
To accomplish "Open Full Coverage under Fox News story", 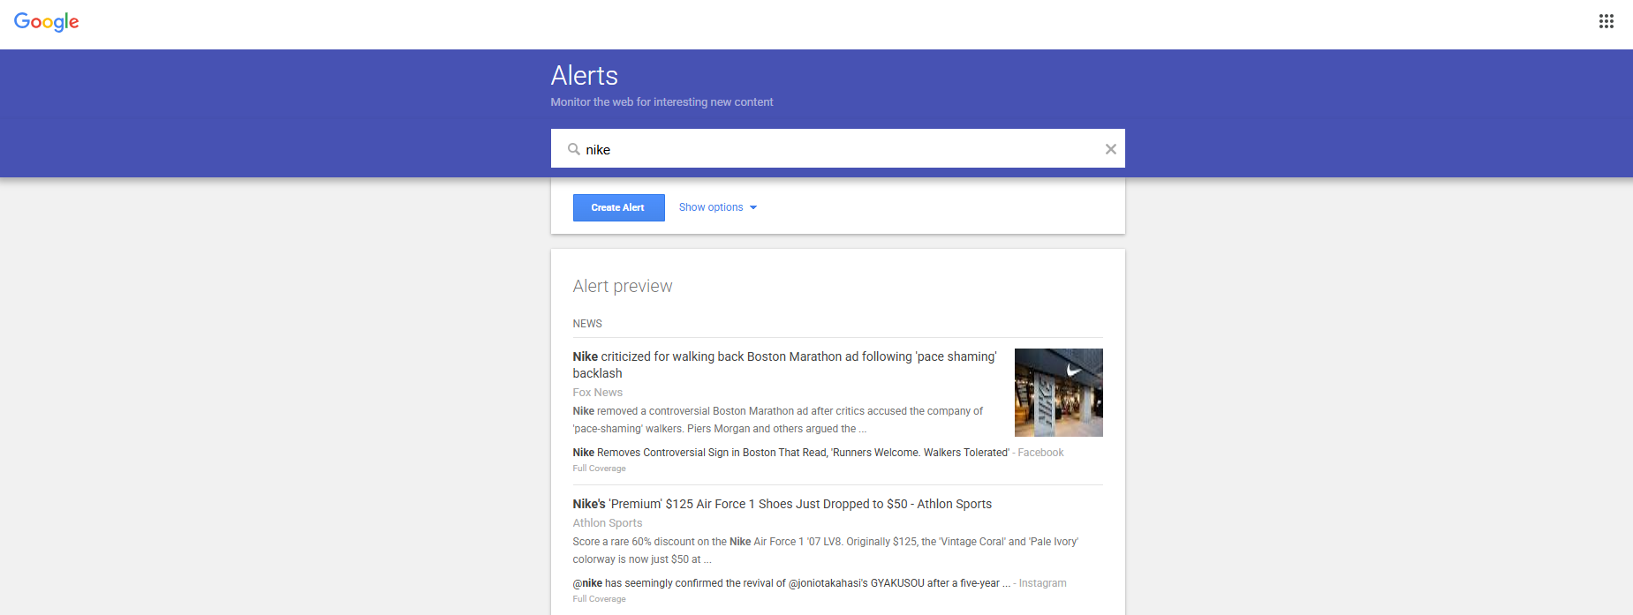I will coord(599,469).
